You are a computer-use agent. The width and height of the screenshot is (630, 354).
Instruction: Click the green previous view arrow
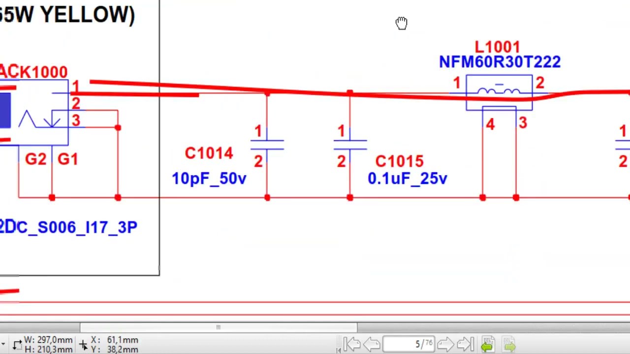tap(488, 344)
